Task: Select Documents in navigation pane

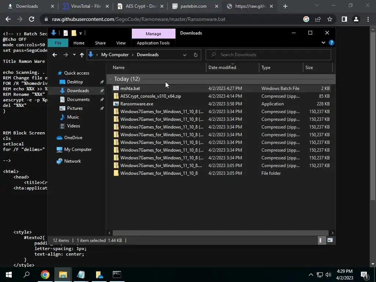Action: click(78, 99)
